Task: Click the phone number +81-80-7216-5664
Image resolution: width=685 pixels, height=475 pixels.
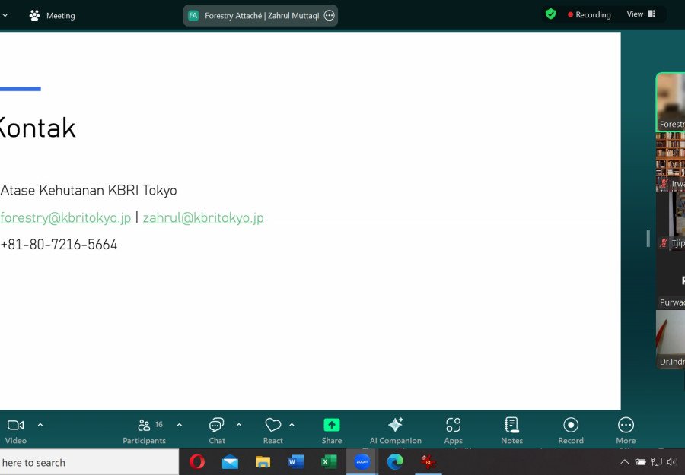Action: pyautogui.click(x=59, y=245)
